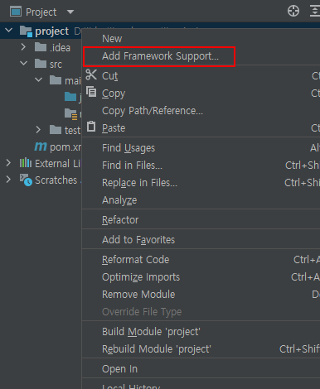Select the Maven pom.xml file icon
320x389 pixels.
41,146
